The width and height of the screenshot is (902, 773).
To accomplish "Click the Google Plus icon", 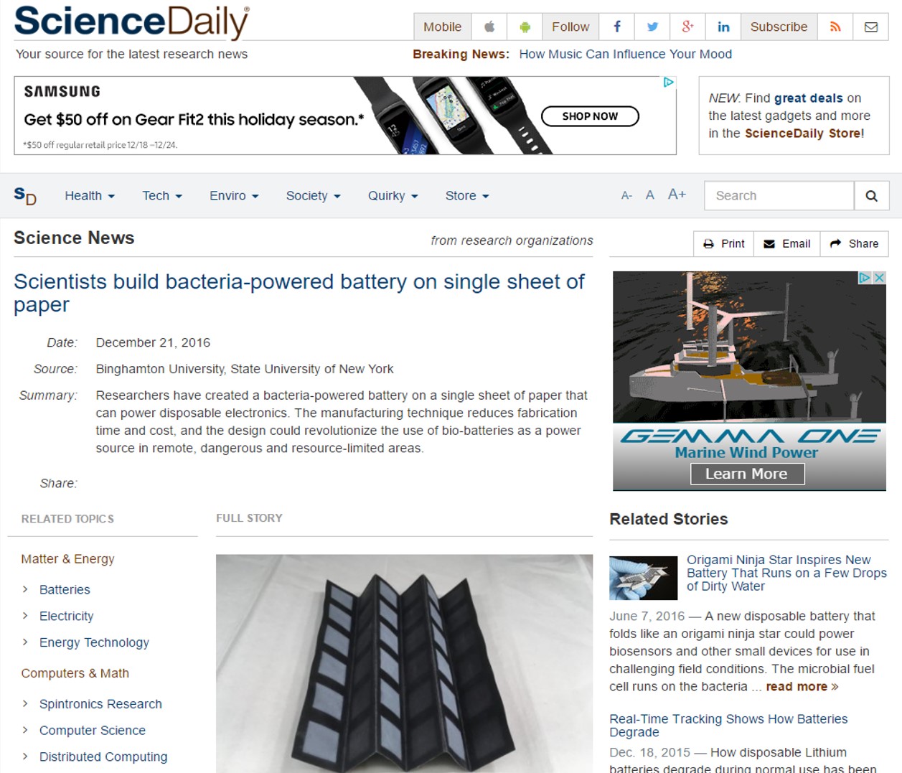I will [687, 27].
